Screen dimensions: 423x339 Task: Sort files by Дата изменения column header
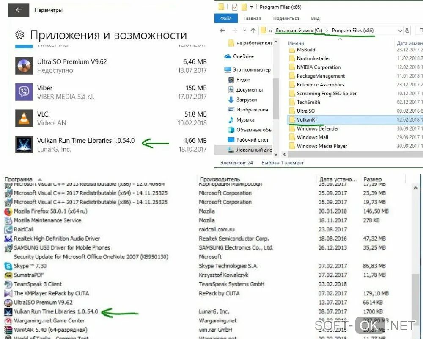coord(409,43)
